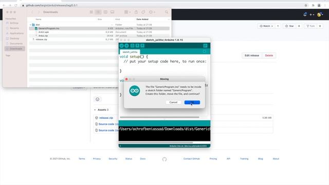The width and height of the screenshot is (329, 185).
Task: Click the browser profile avatar icon
Action: pyautogui.click(x=319, y=5)
